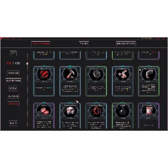168x168 pixels.
Task: Go back with the Back button
Action: coord(13,123)
